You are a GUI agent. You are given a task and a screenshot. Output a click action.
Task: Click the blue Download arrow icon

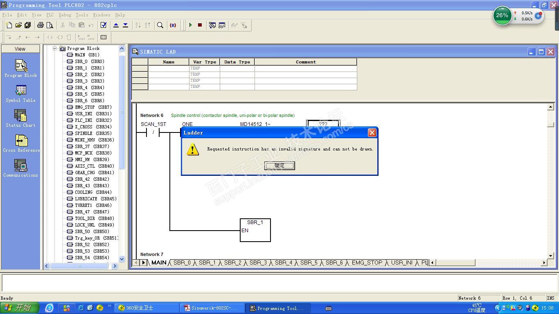pos(125,25)
